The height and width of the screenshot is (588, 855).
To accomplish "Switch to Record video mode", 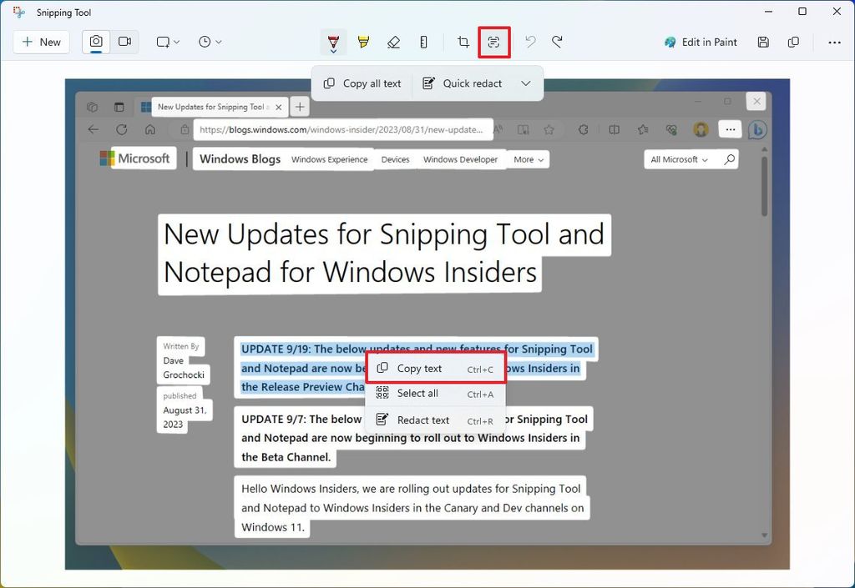I will click(125, 42).
